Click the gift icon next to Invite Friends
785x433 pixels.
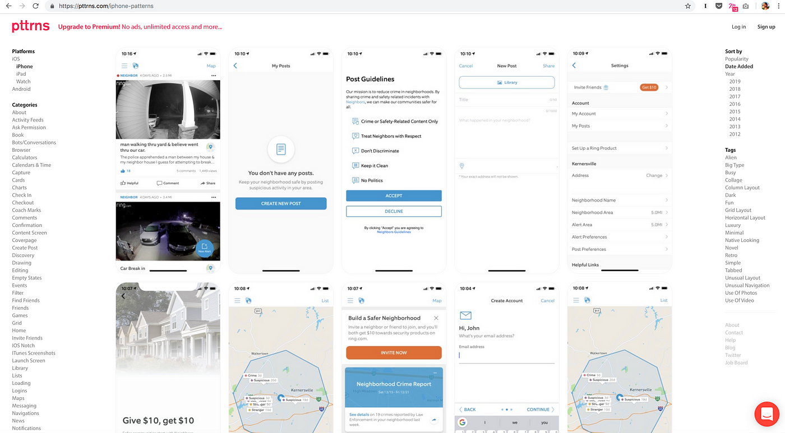[x=606, y=87]
